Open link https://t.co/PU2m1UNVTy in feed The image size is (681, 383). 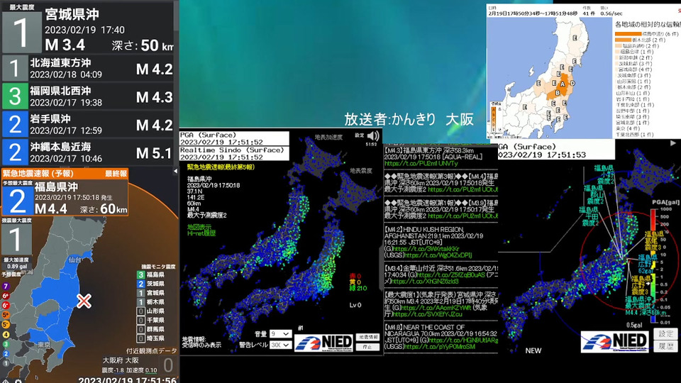[421, 164]
